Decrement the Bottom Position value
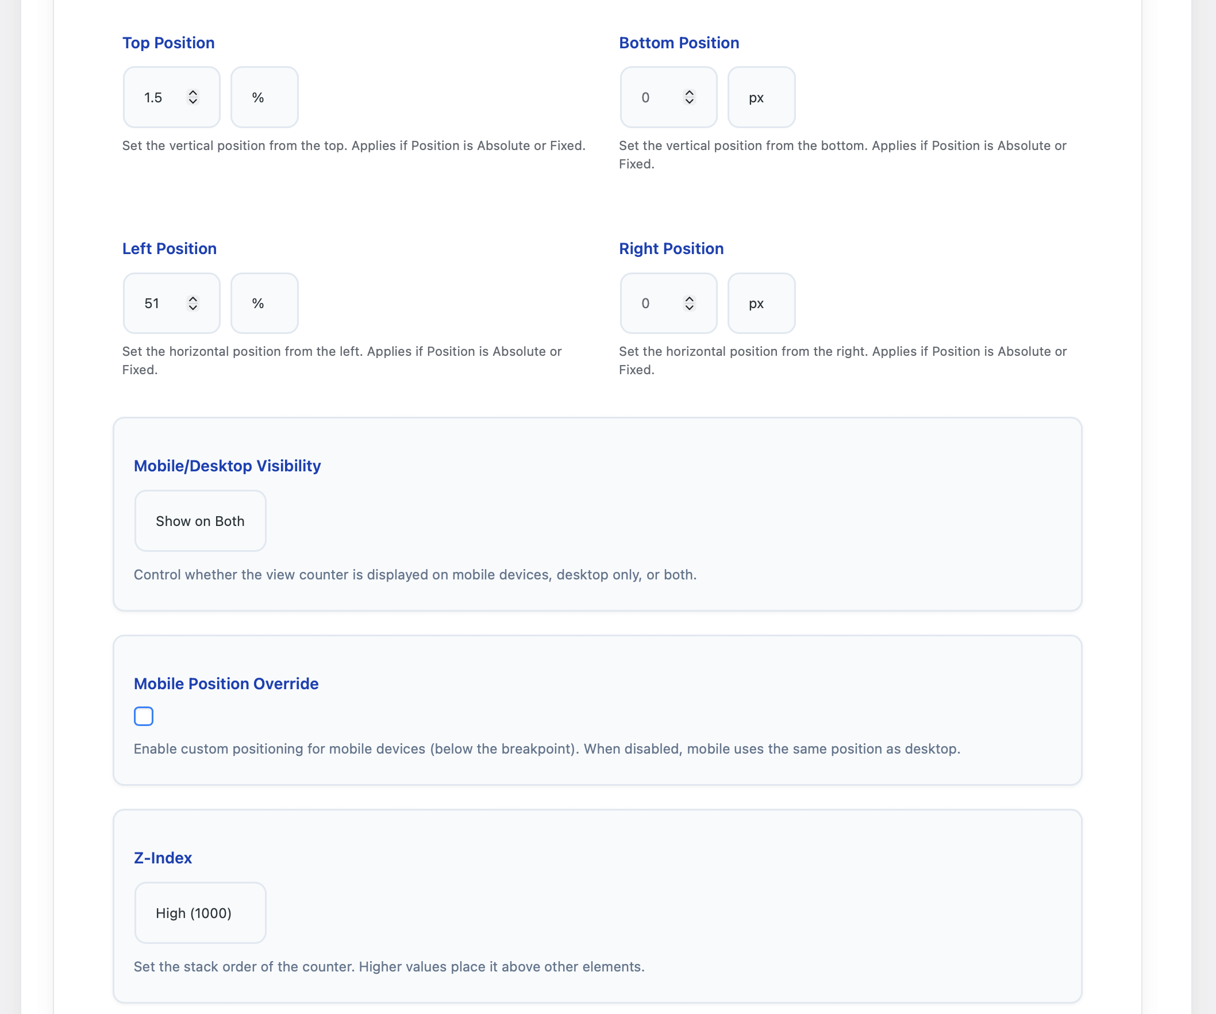The image size is (1216, 1014). point(689,102)
